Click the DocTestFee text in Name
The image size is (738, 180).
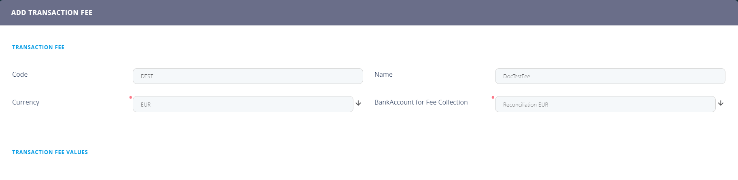tap(517, 76)
